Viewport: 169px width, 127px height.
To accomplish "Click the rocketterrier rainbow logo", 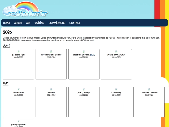I will coord(25,9).
